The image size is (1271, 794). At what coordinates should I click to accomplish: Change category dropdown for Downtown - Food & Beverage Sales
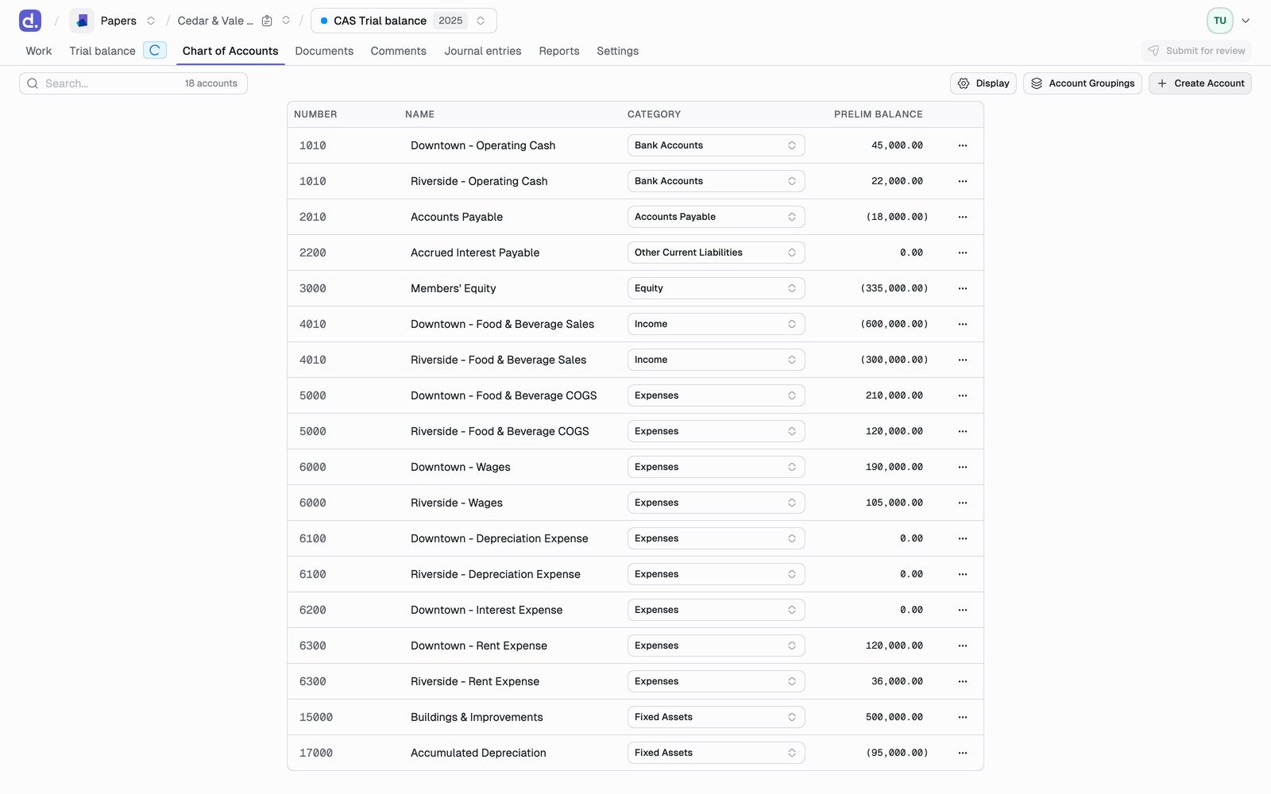click(x=716, y=324)
